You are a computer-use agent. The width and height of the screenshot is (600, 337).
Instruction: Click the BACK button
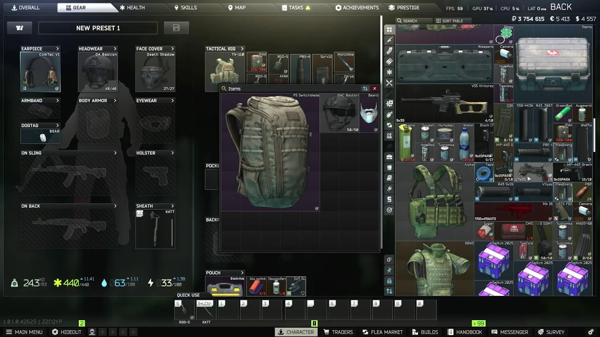tap(561, 7)
